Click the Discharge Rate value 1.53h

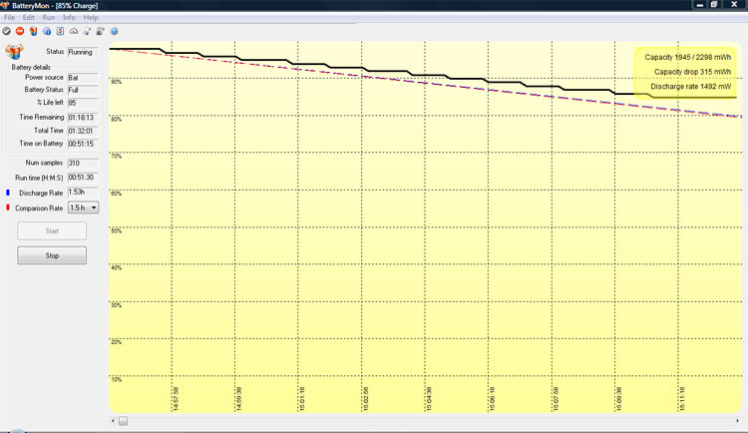83,192
